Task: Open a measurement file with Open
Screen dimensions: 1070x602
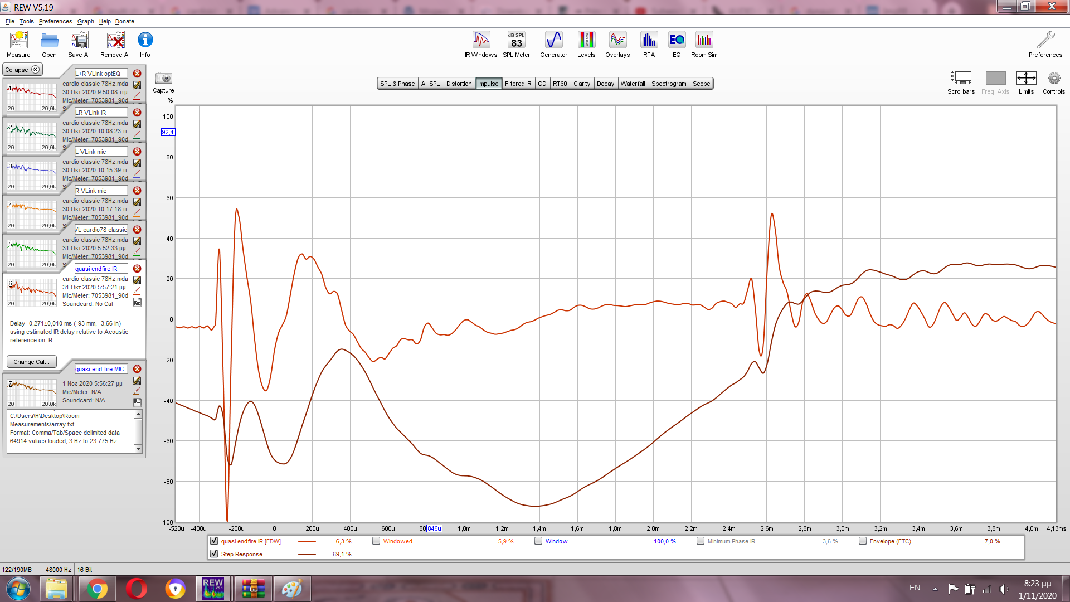Action: 49,44
